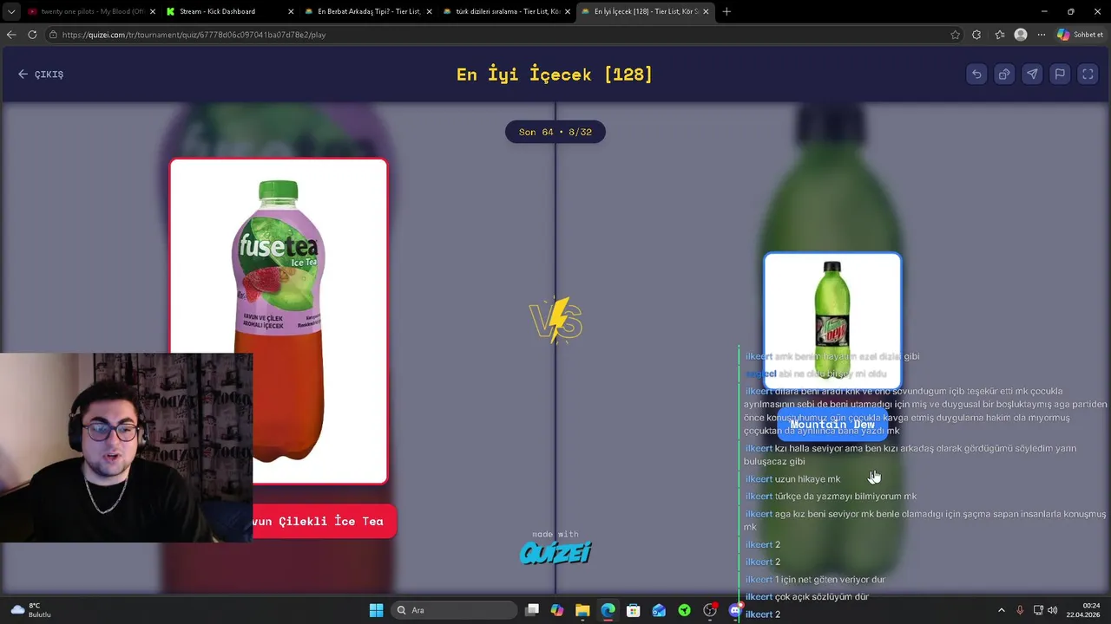
Task: Click chat message 'uzun hikaye mk'
Action: [x=807, y=478]
